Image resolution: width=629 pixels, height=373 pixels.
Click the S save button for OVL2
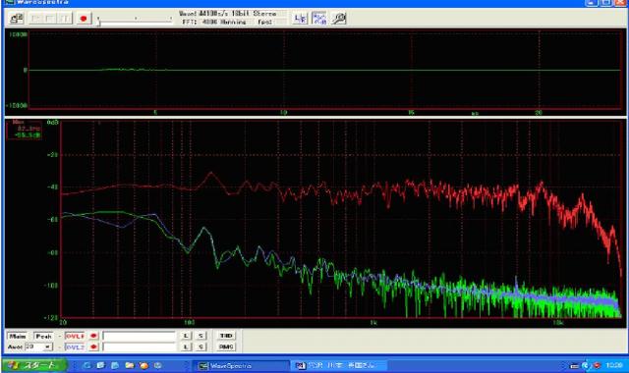click(200, 346)
